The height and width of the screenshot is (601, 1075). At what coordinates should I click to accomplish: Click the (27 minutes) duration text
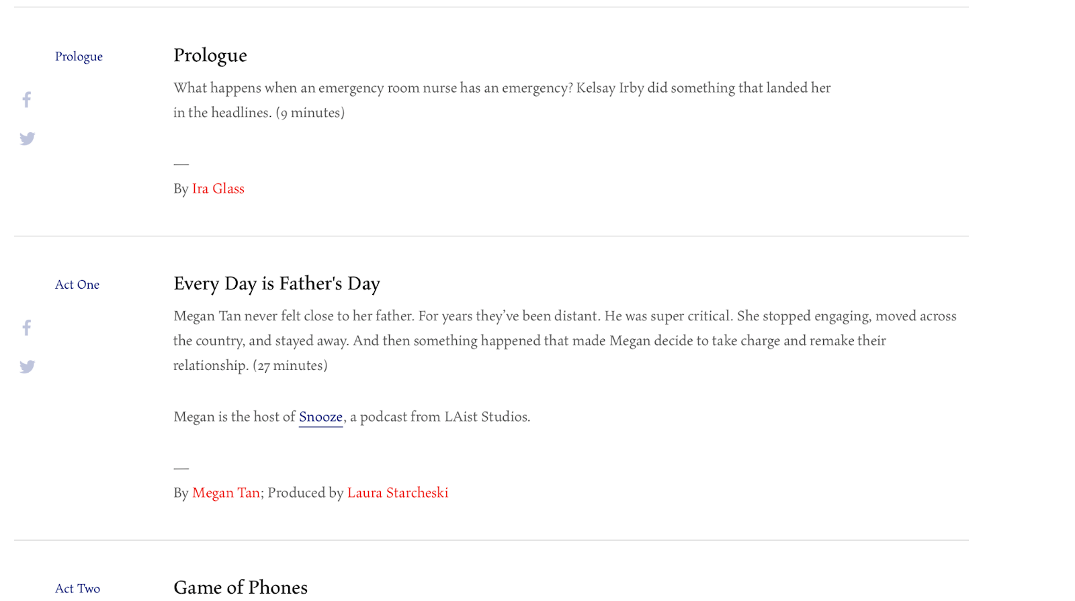coord(290,365)
